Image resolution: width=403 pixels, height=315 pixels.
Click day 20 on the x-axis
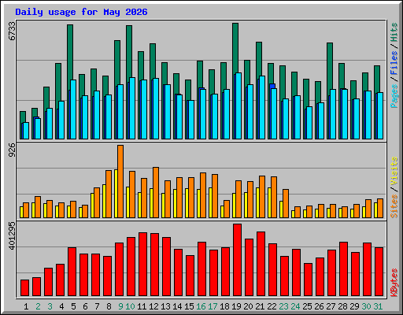(x=248, y=306)
